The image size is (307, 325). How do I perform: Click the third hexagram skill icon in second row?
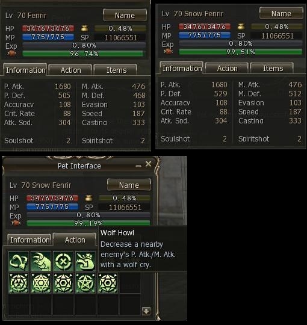point(63,283)
